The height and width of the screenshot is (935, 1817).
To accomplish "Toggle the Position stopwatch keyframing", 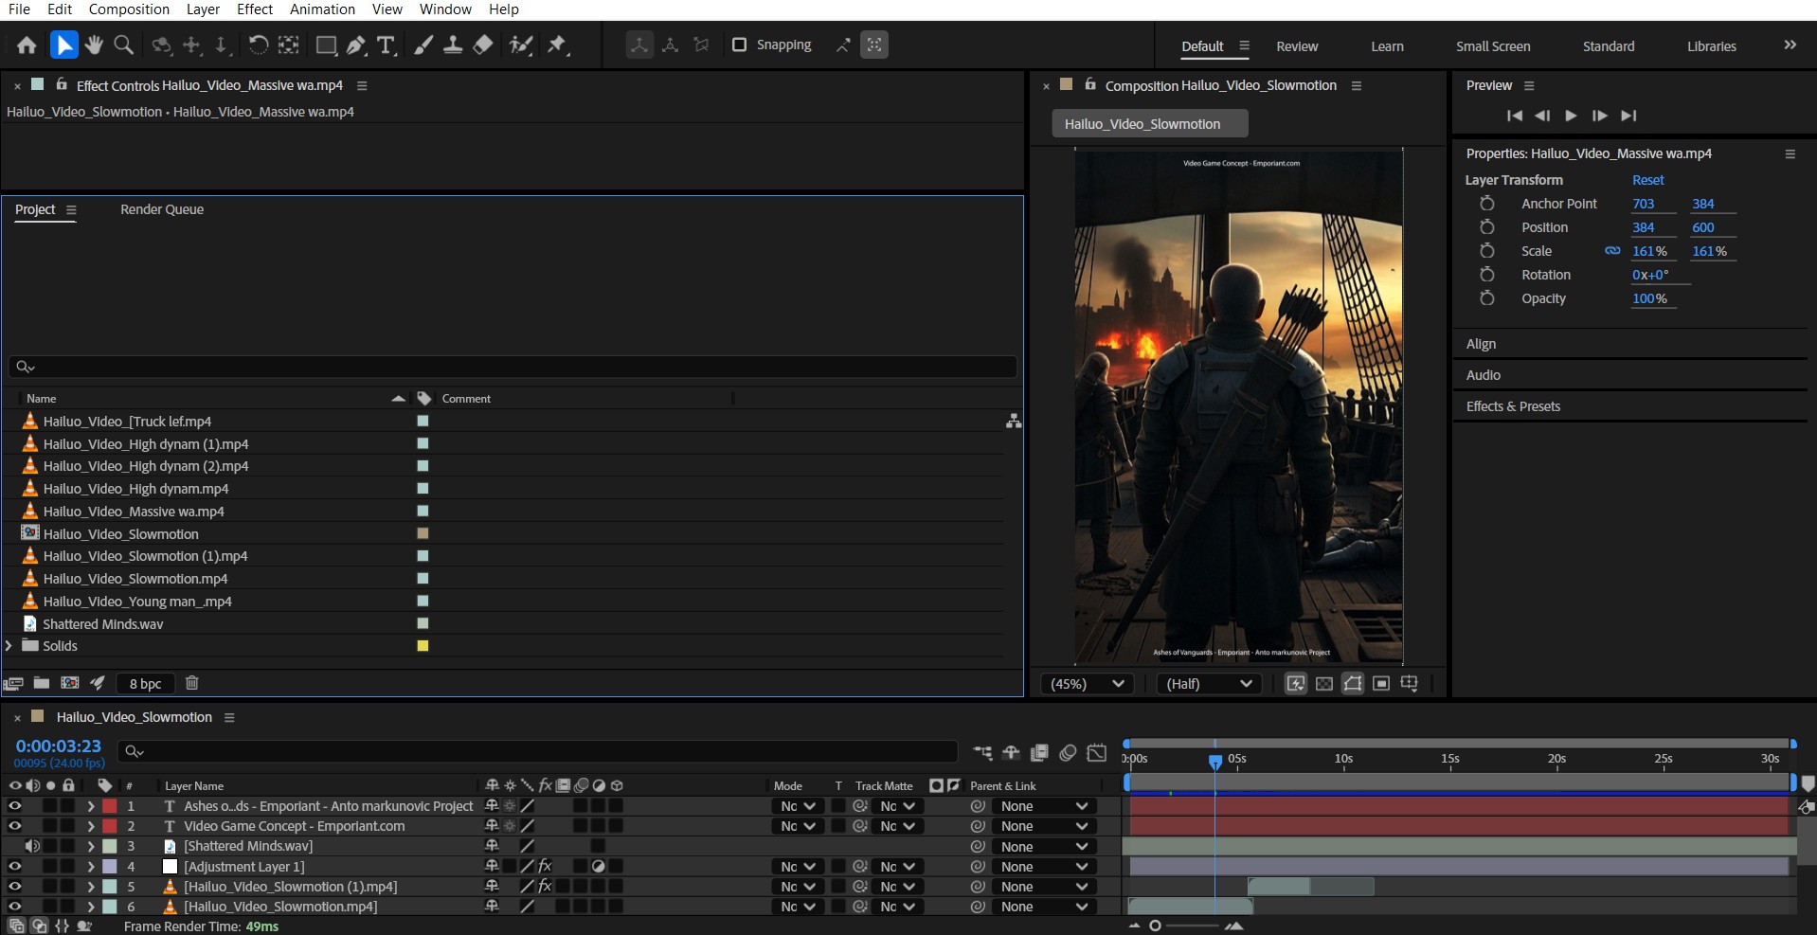I will (x=1487, y=227).
